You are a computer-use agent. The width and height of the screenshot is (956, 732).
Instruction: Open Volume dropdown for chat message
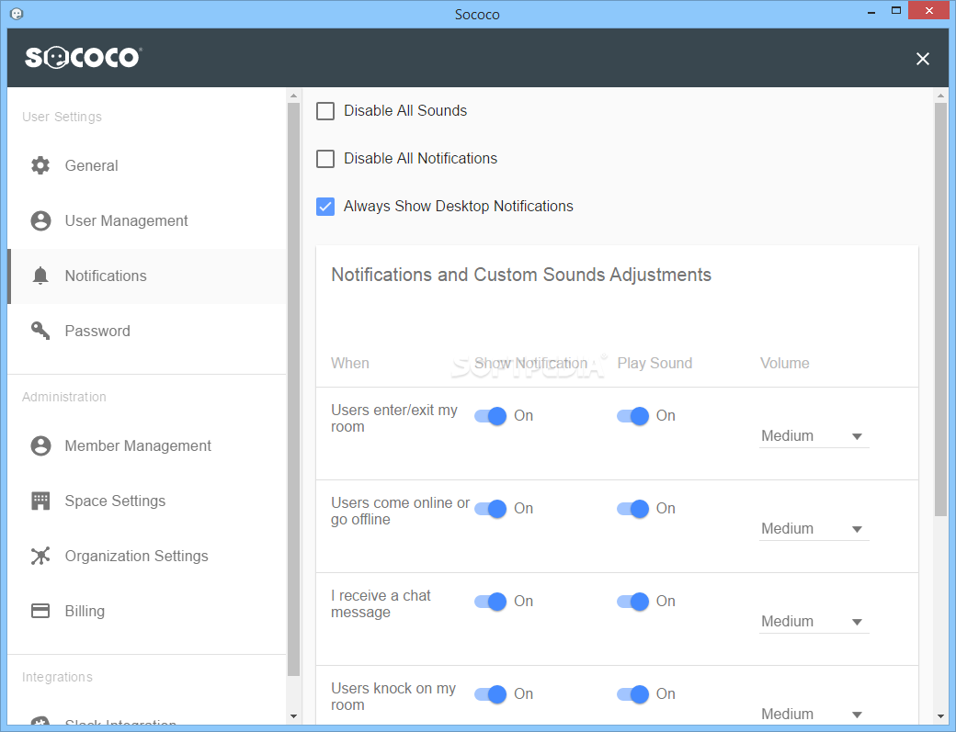pos(814,621)
